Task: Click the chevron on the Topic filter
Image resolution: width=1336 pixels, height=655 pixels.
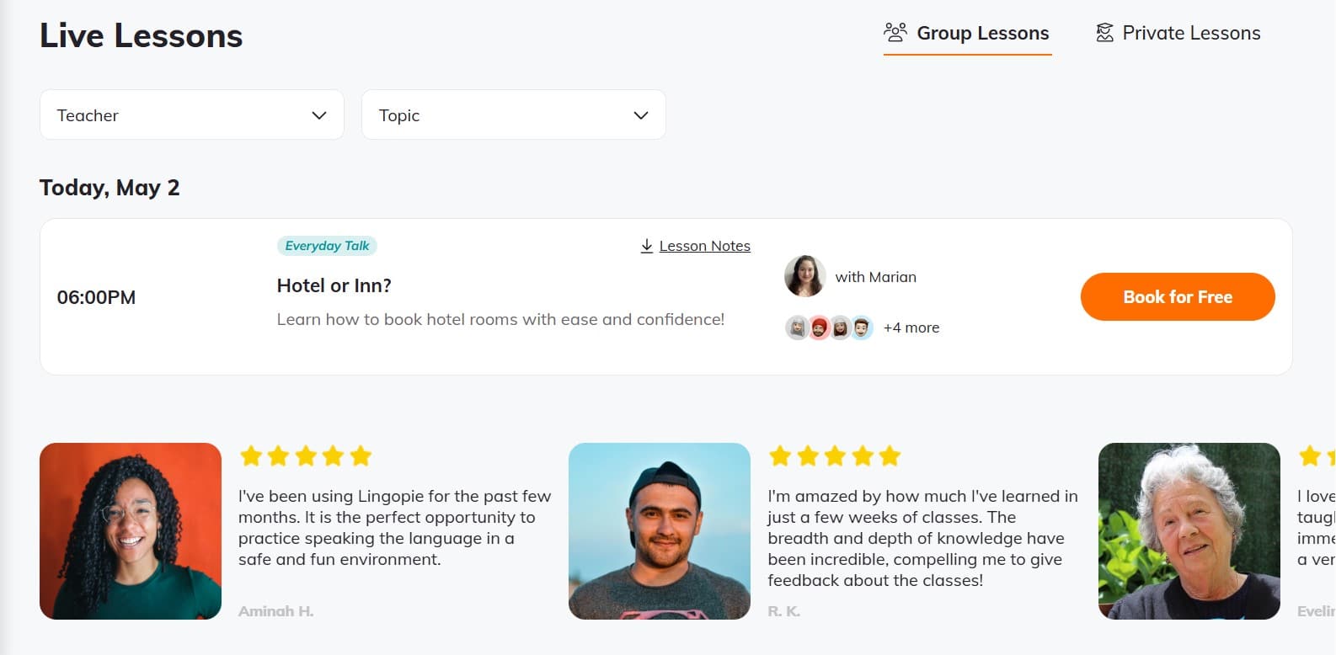Action: (640, 114)
